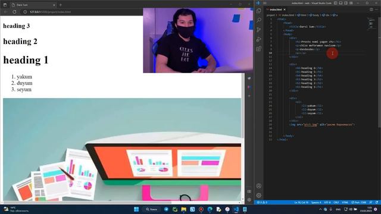Image resolution: width=381 pixels, height=214 pixels.
Task: Open browser sidebar settings gear
Action: (249, 200)
